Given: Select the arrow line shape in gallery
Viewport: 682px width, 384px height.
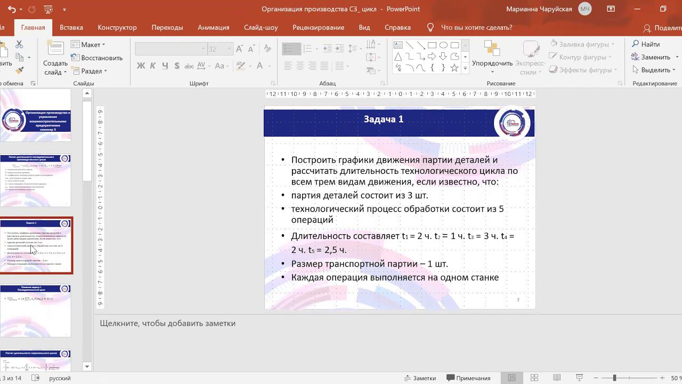Looking at the screenshot, I should pyautogui.click(x=421, y=45).
